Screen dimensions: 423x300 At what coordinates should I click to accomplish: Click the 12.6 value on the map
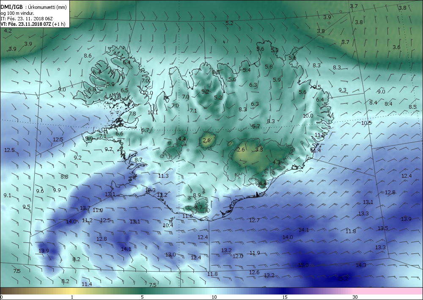254,272
